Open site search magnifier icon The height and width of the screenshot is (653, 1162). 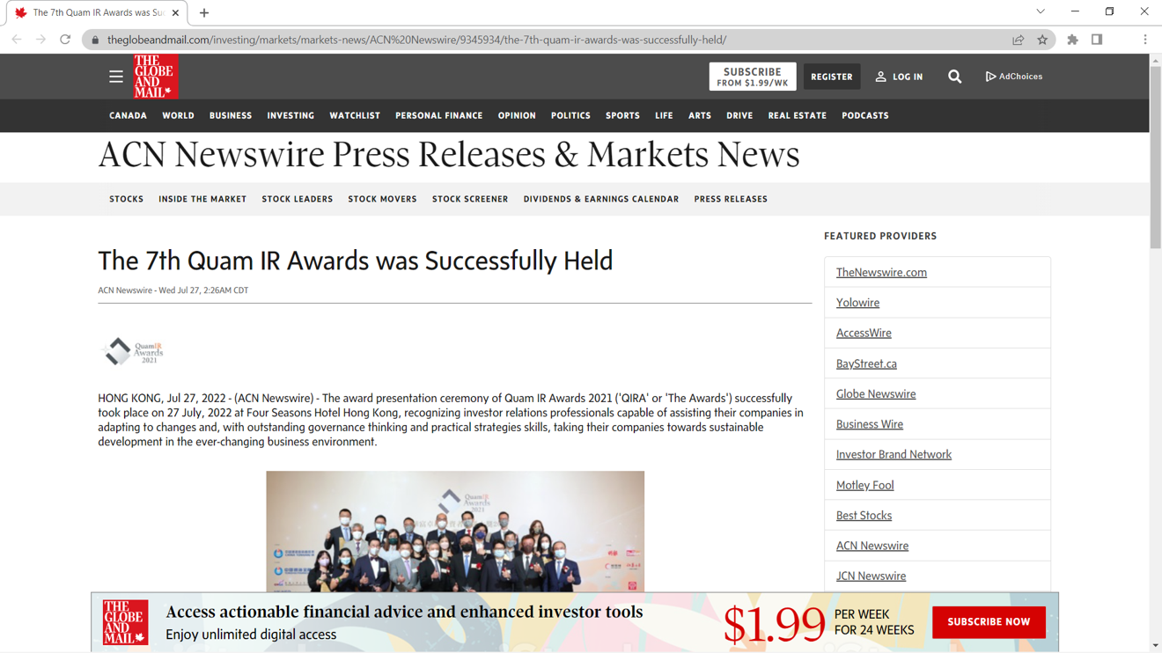tap(954, 77)
